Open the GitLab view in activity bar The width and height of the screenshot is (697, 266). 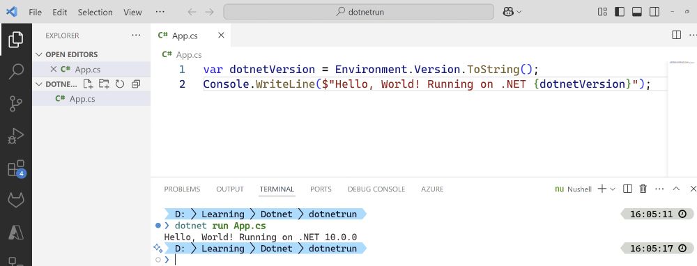pos(16,201)
